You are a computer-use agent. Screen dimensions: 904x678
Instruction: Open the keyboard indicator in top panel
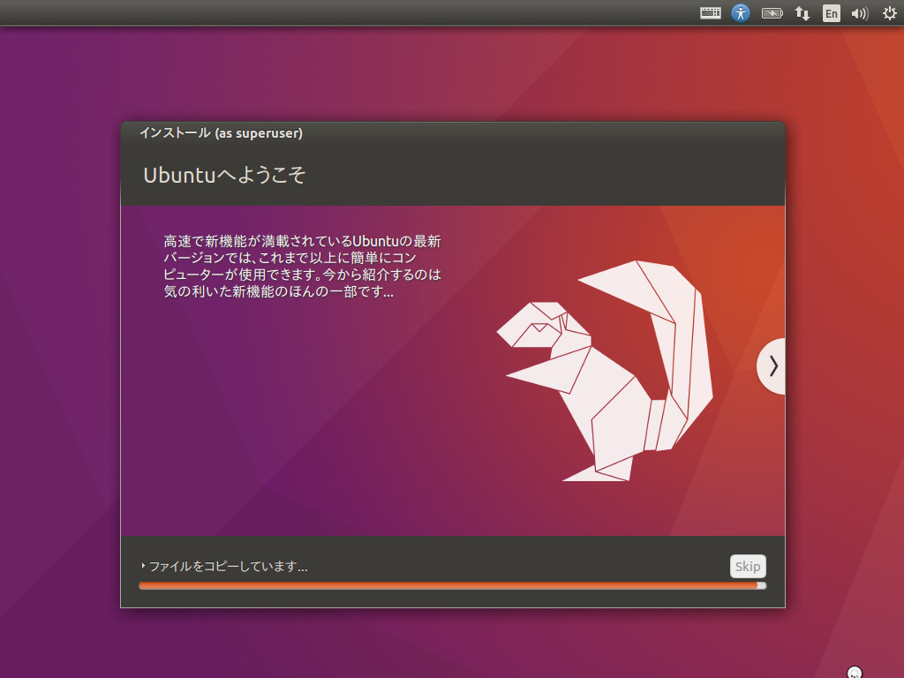point(711,12)
